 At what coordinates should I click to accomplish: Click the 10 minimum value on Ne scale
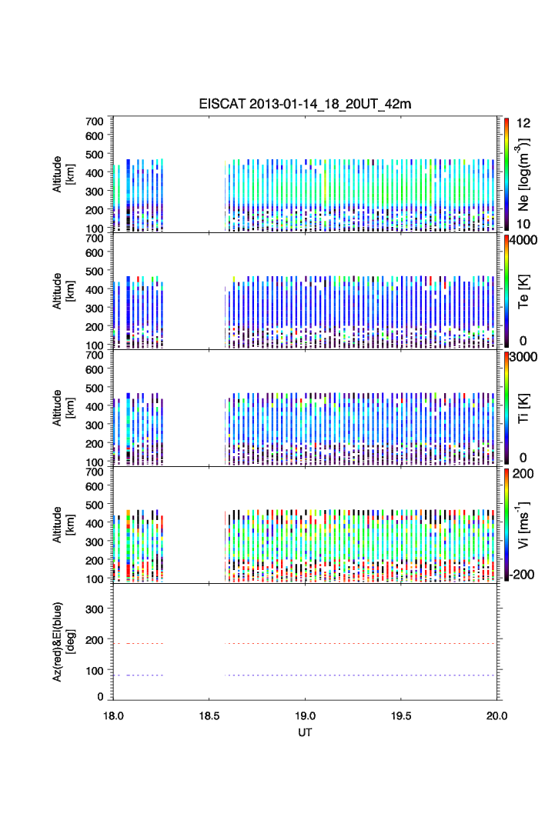click(523, 224)
